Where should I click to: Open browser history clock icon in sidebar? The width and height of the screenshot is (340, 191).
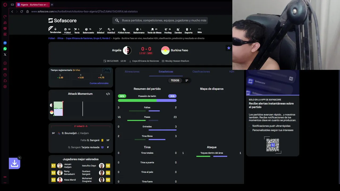(5, 75)
